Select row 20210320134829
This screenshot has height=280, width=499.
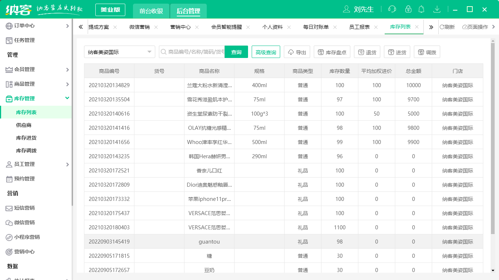283,85
